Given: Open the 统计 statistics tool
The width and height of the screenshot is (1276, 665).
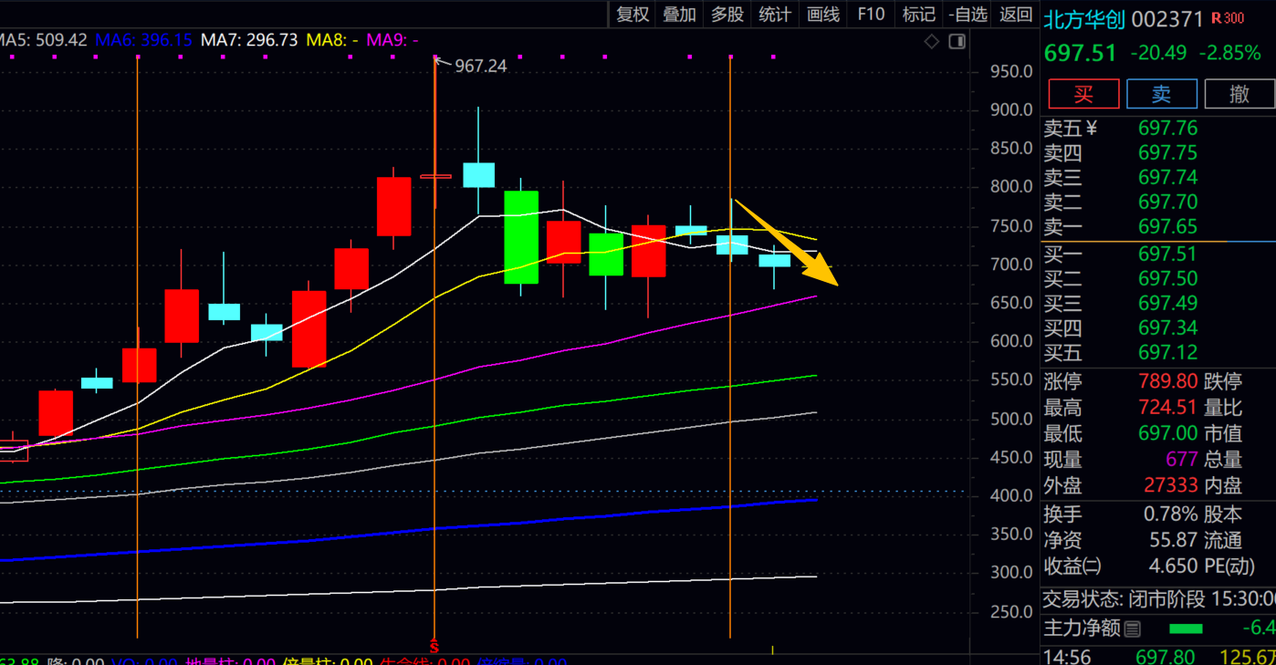Looking at the screenshot, I should click(775, 14).
